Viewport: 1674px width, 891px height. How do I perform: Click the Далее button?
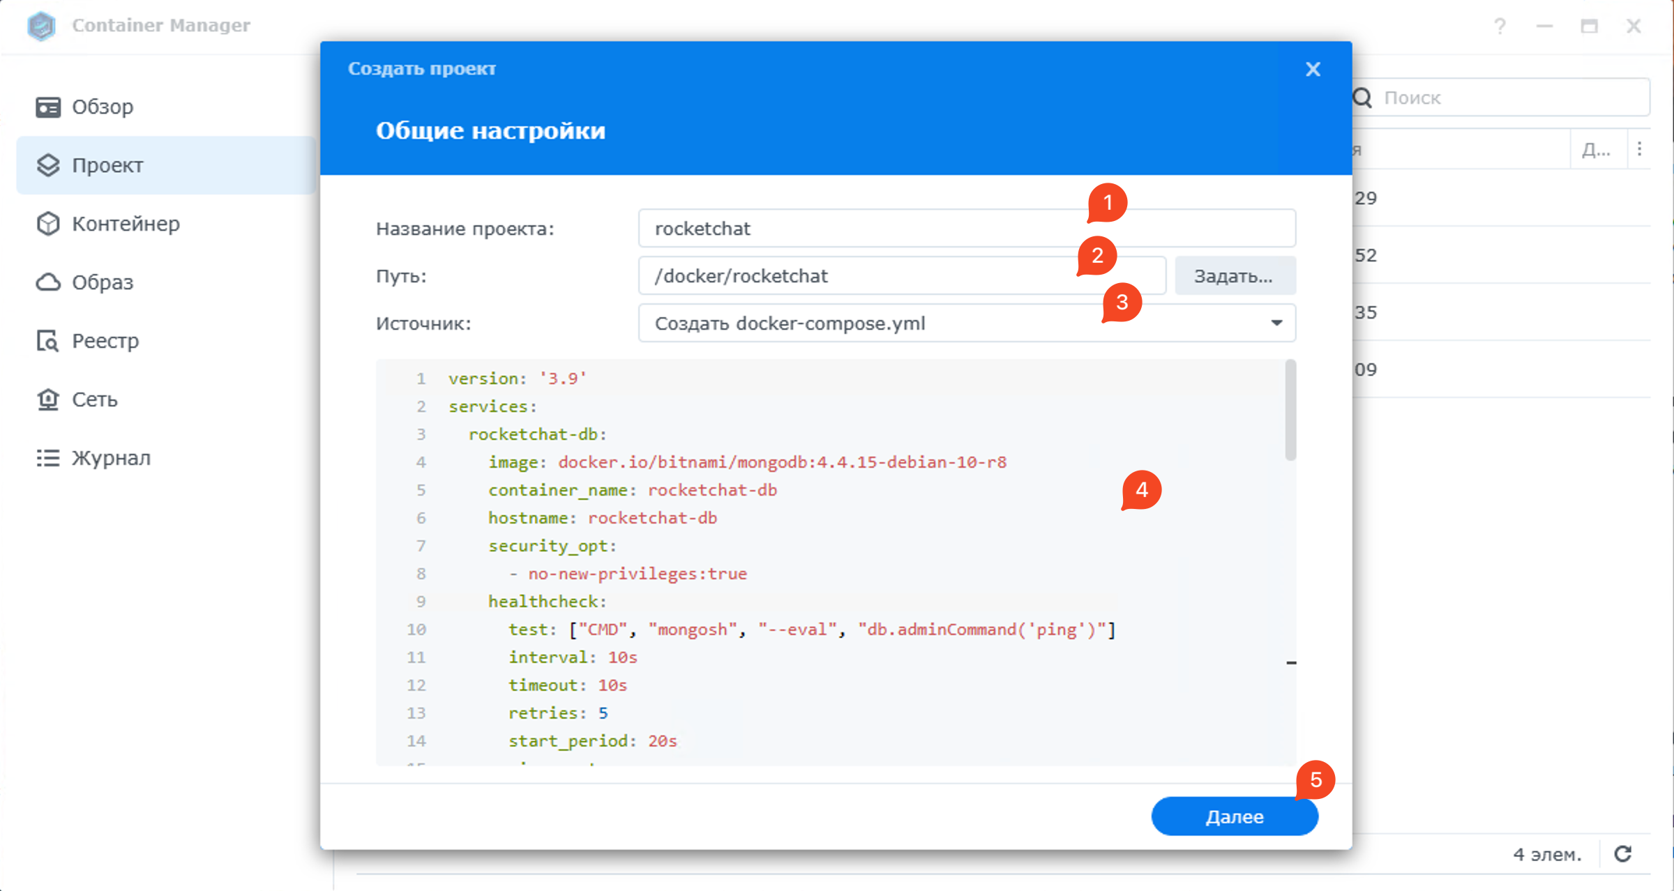(x=1235, y=816)
